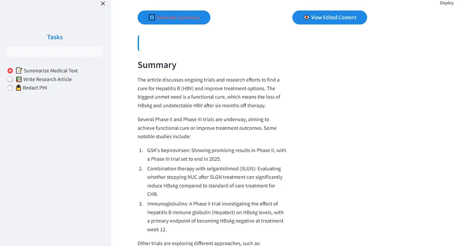Click the memo icon beside Summarize Medical Text
The height and width of the screenshot is (246, 459).
coord(19,71)
